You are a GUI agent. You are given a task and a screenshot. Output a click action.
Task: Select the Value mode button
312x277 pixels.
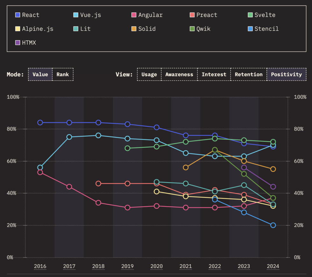click(x=40, y=75)
